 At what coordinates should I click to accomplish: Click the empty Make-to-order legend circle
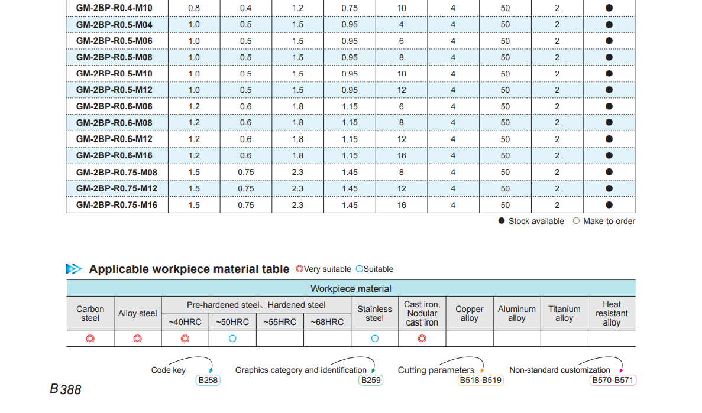[576, 221]
